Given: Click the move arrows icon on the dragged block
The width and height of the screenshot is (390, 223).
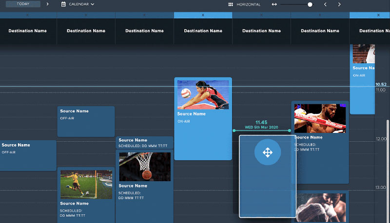Looking at the screenshot, I should point(267,152).
